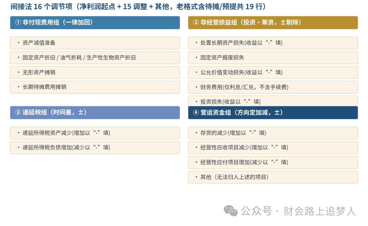Click 递延所得税资产减少 item

pos(95,133)
